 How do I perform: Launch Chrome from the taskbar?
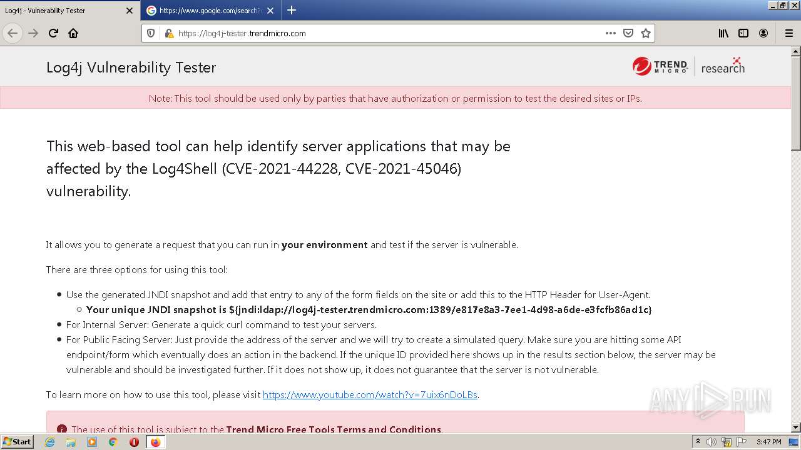pos(113,442)
